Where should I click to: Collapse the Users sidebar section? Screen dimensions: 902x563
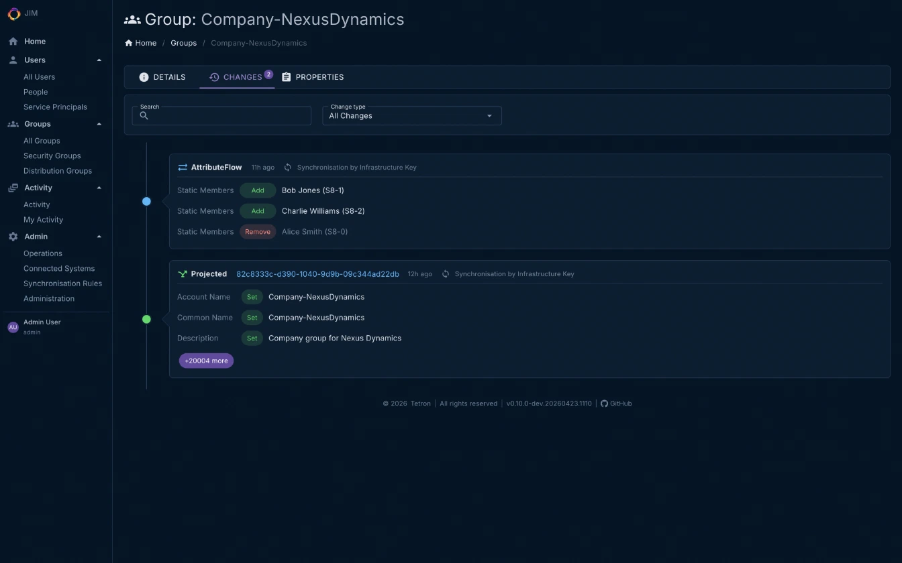(99, 60)
